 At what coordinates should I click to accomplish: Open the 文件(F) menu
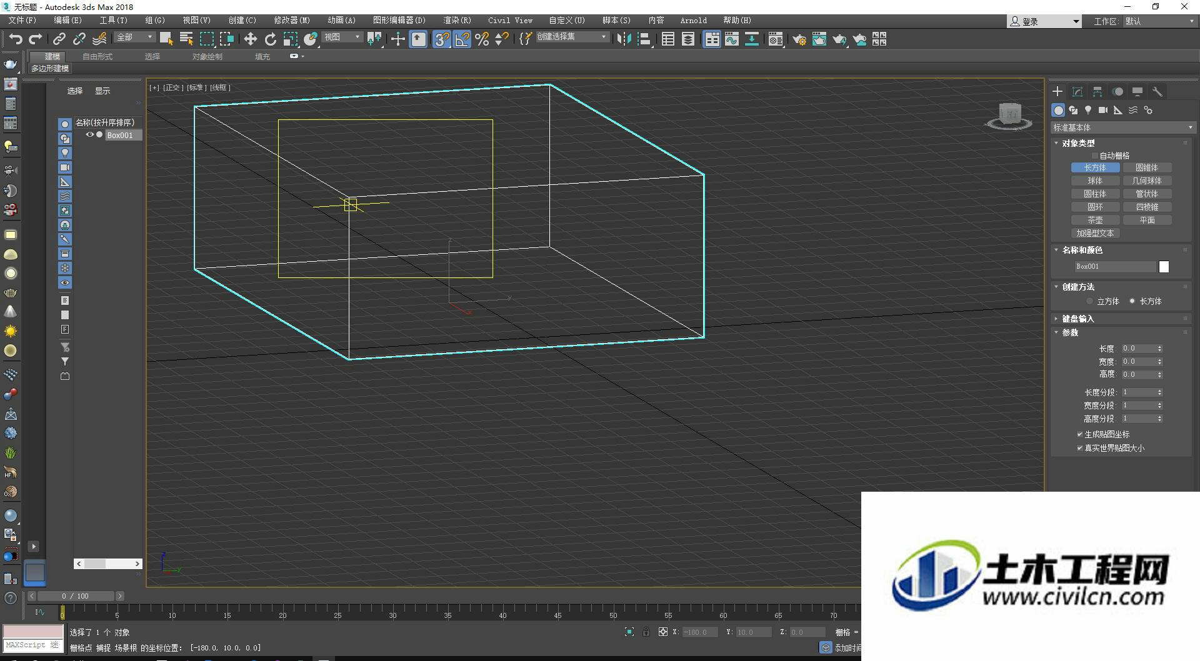pyautogui.click(x=22, y=21)
